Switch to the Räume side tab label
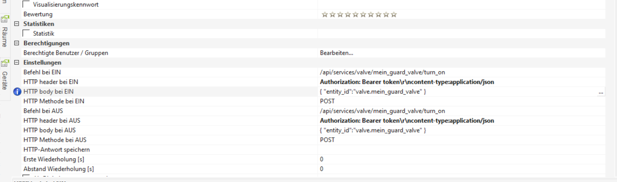Screen dimensions: 617x182 tap(4, 37)
